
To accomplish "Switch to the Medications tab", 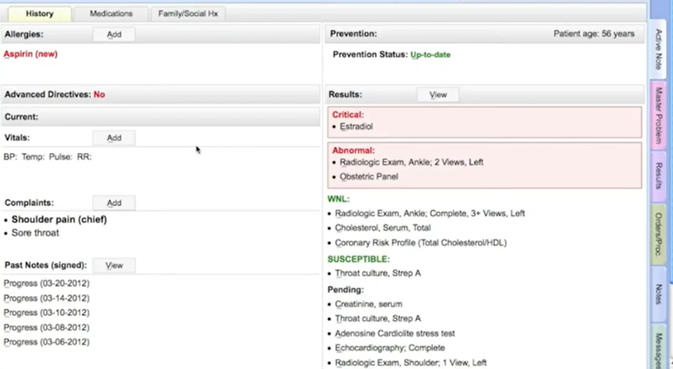I will (111, 13).
